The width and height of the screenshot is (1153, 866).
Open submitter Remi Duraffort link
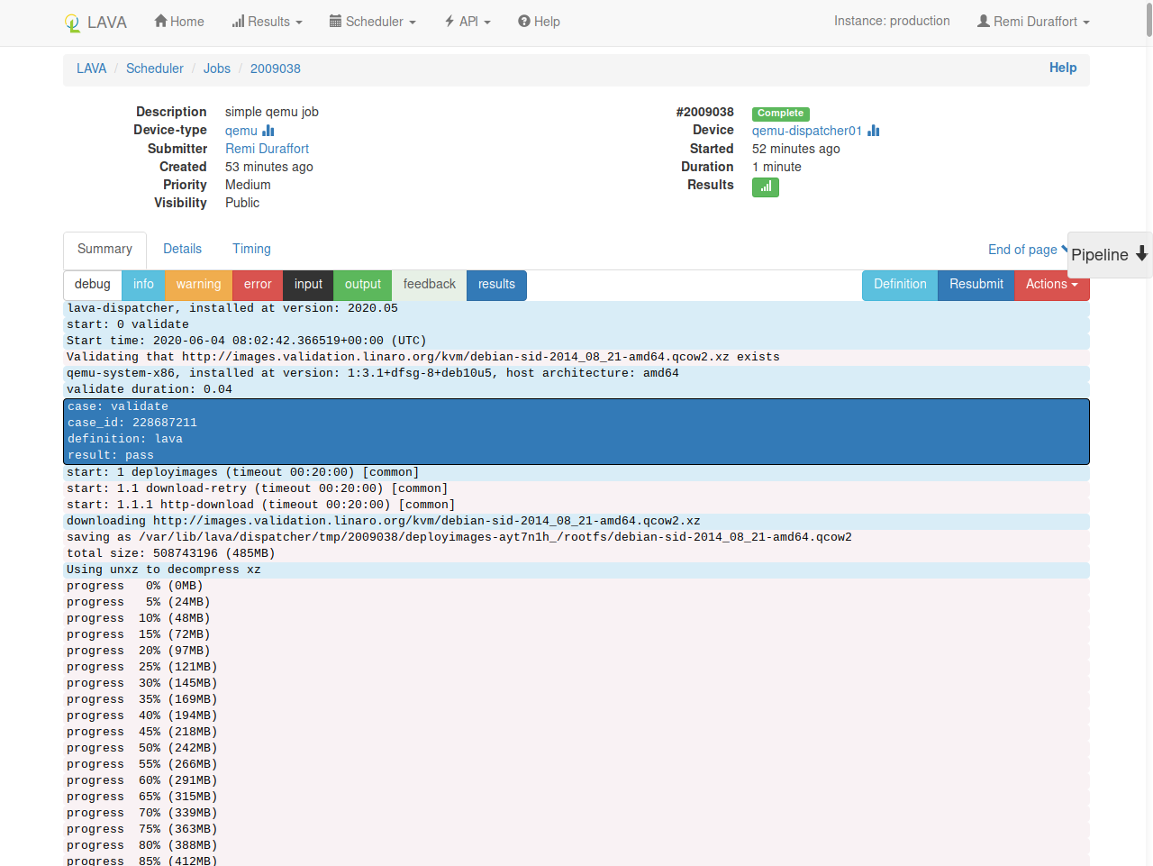(267, 149)
